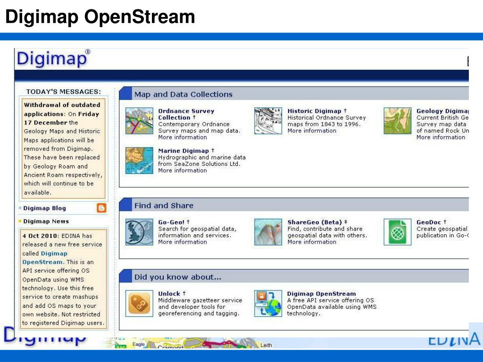Click the ShareGeo (Beta) icon
483x362 pixels.
point(268,232)
